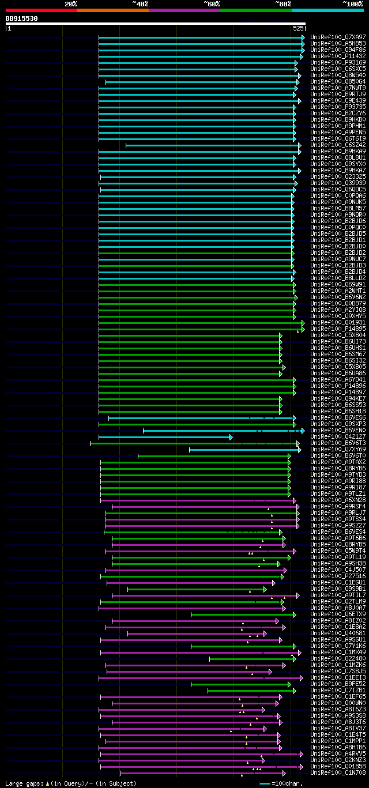Select label UniRef100_C0PQA6
Viewport: 369px width, 788px height.
click(338, 195)
